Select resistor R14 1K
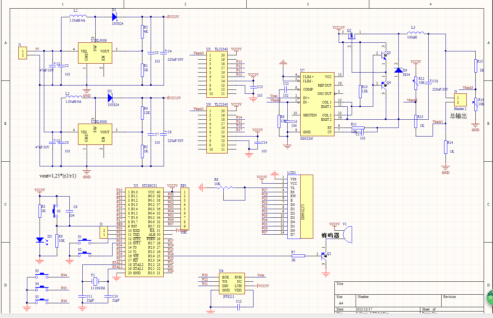The height and width of the screenshot is (318, 493). [x=446, y=147]
